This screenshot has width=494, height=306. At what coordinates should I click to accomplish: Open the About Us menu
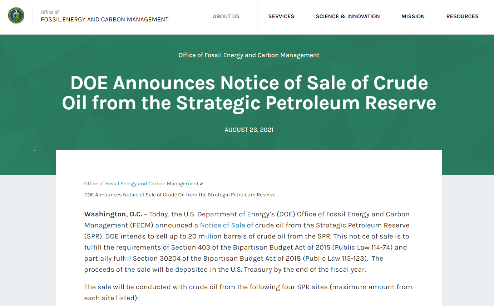click(x=226, y=16)
